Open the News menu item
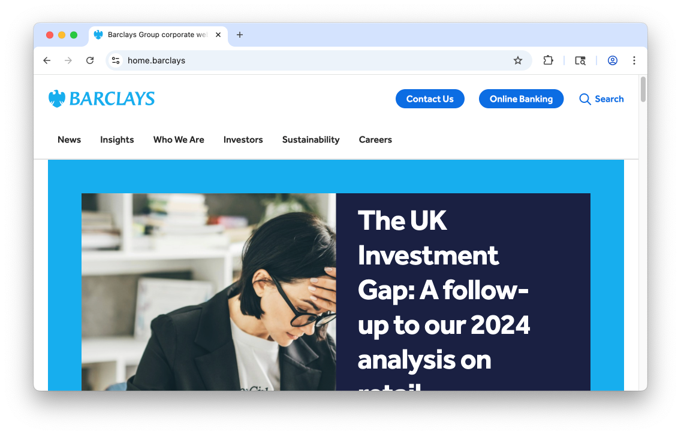 70,139
